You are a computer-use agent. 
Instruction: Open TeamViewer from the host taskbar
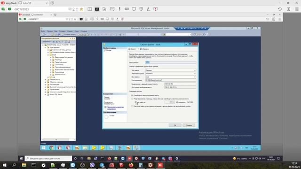(72, 165)
